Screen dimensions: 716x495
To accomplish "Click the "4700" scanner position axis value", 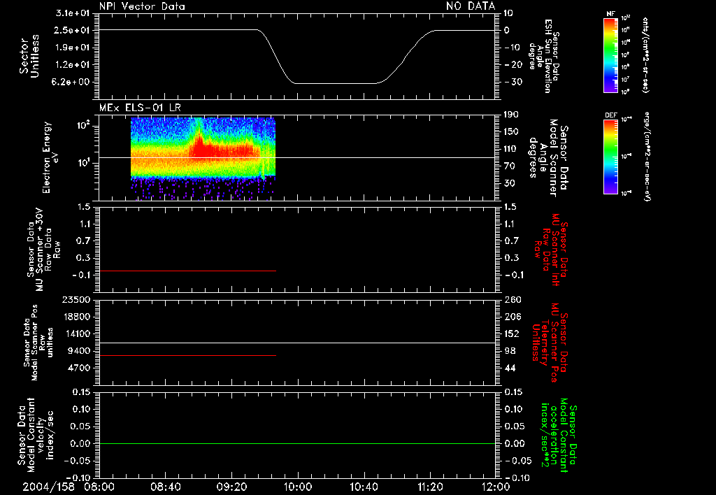I will click(x=79, y=368).
